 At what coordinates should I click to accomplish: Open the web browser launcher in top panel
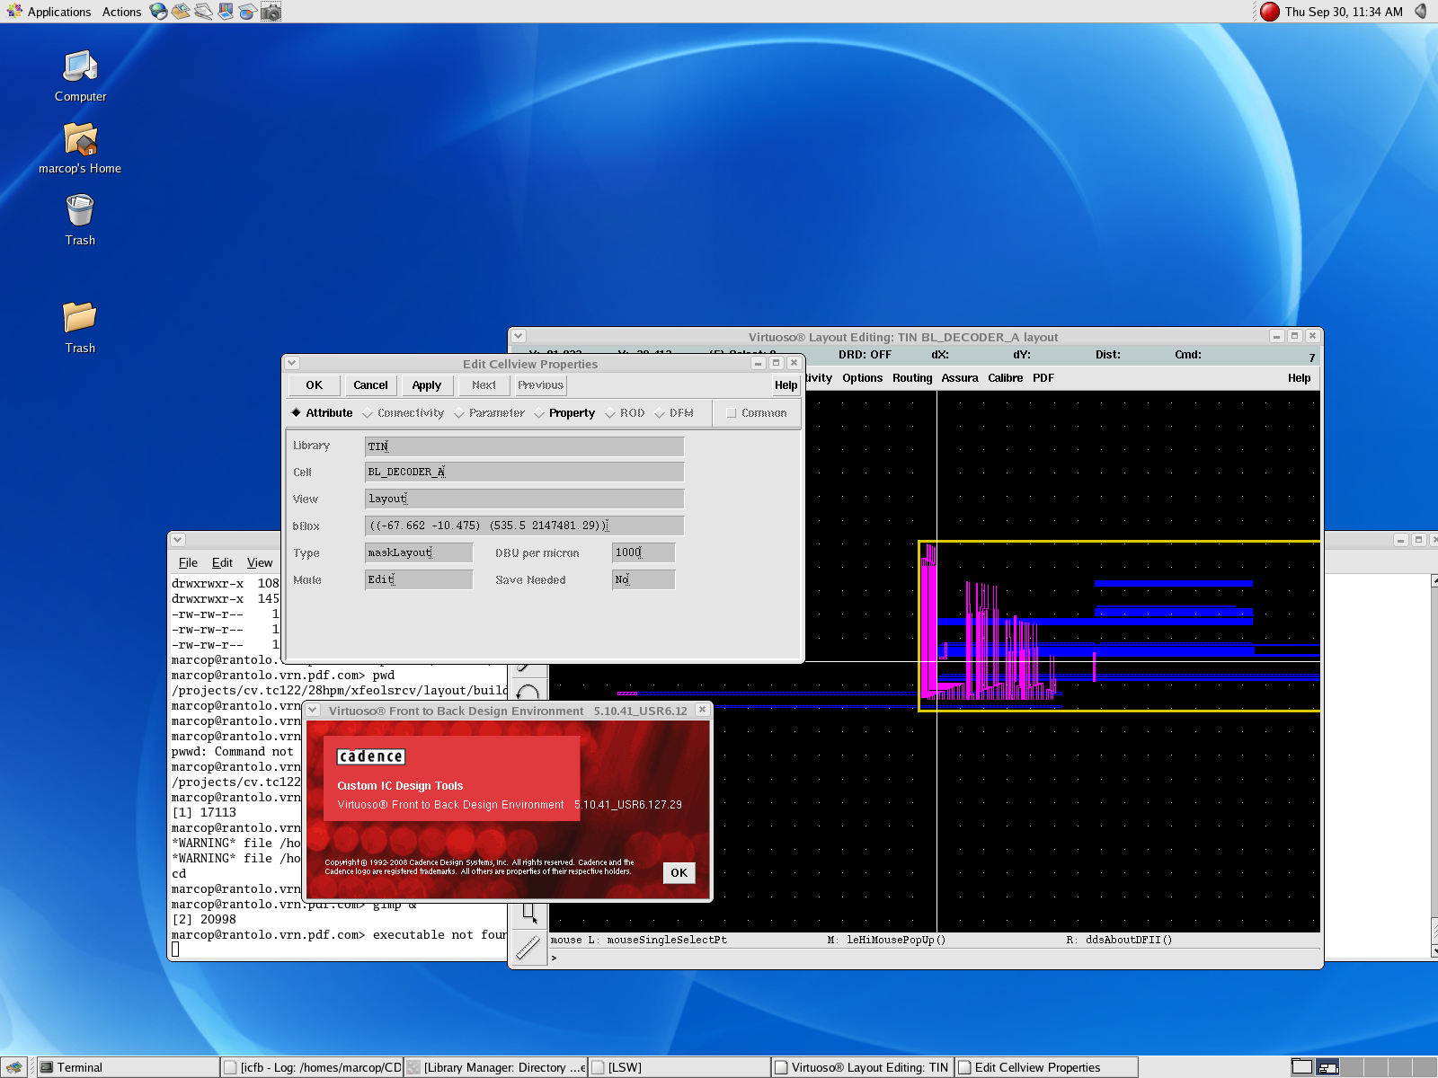pyautogui.click(x=159, y=12)
